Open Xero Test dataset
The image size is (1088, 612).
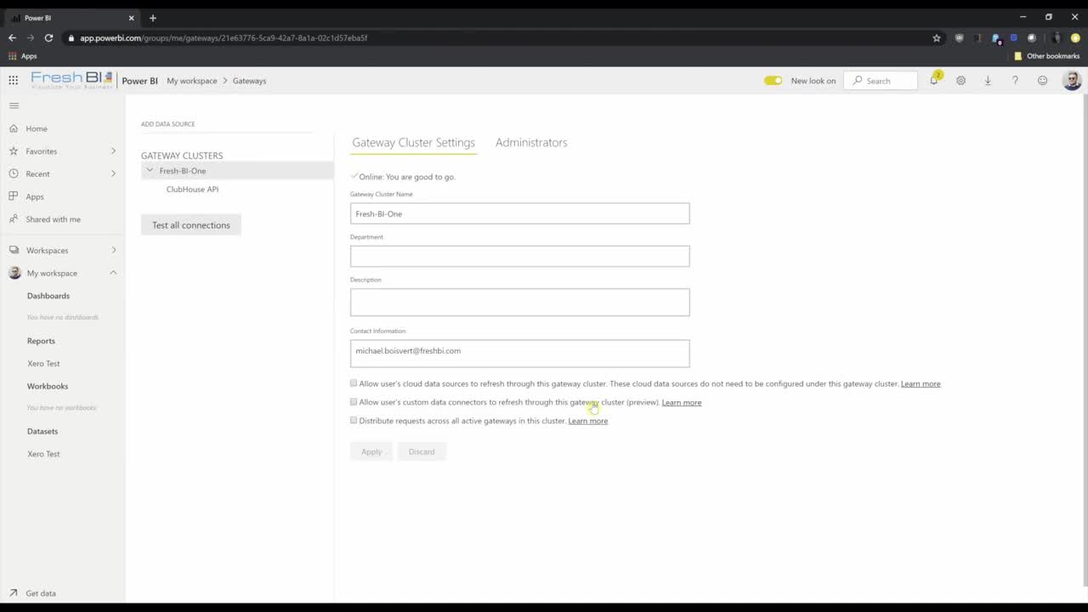pyautogui.click(x=43, y=454)
